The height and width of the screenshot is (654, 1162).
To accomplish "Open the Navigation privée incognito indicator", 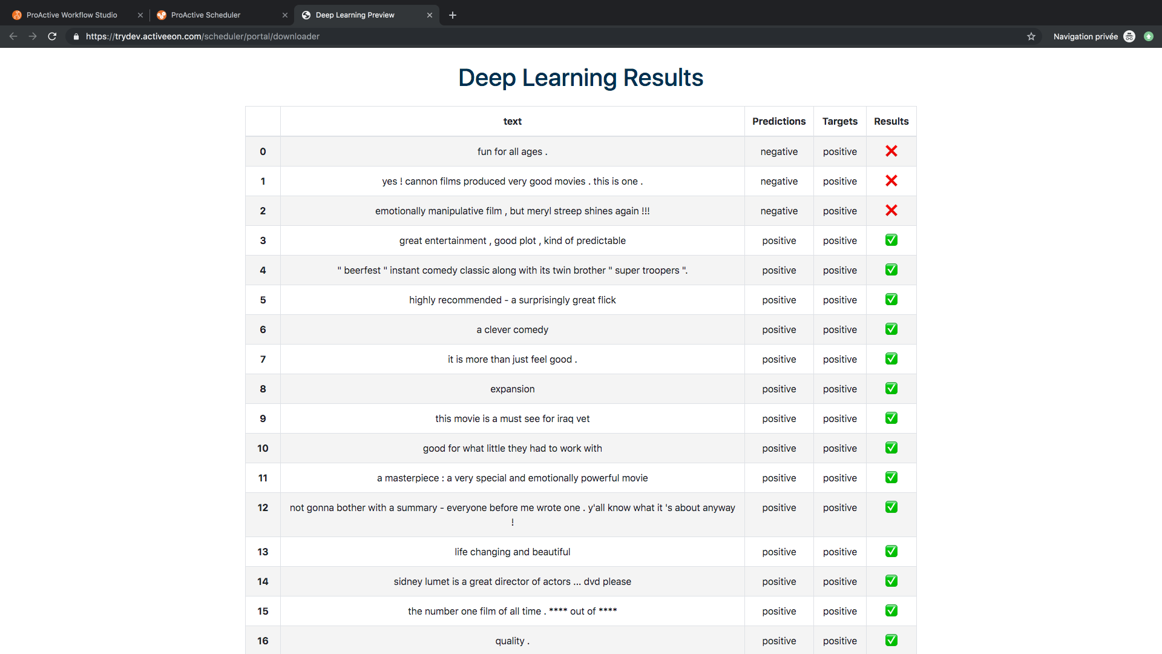I will 1094,36.
